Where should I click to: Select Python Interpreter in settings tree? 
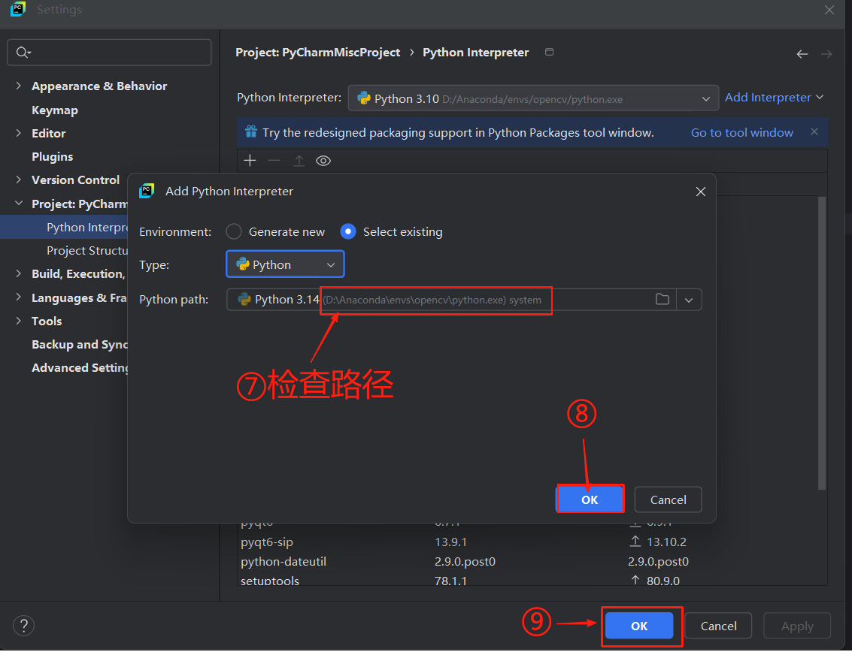(x=64, y=227)
